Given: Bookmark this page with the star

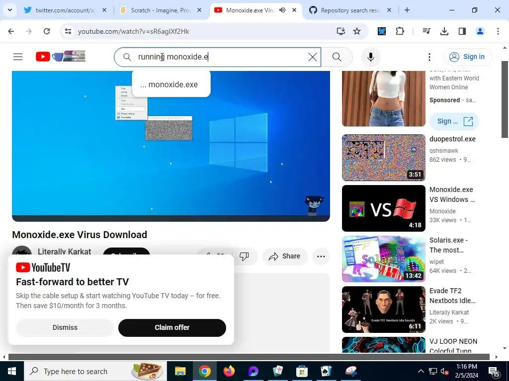Looking at the screenshot, I should pyautogui.click(x=357, y=31).
